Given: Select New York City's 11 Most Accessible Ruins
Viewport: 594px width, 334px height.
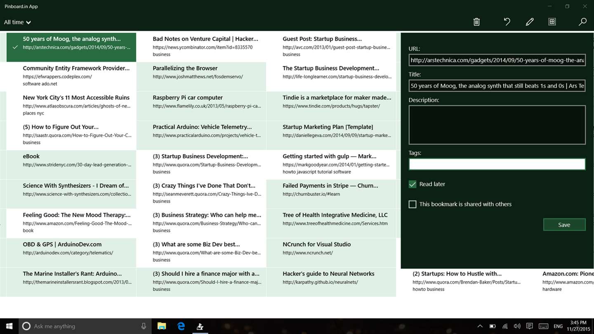Looking at the screenshot, I should point(71,106).
